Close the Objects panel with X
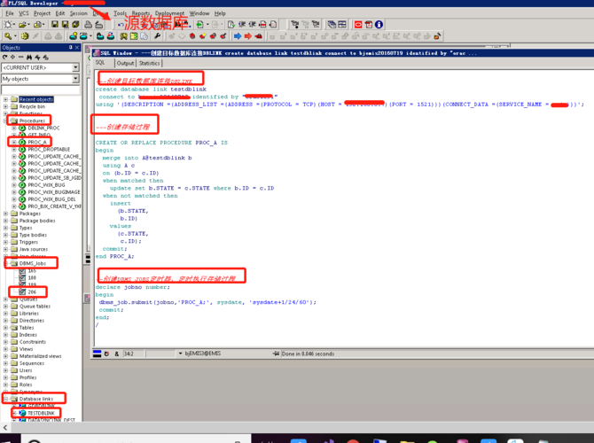Viewport: 594px width, 443px height. click(x=77, y=47)
